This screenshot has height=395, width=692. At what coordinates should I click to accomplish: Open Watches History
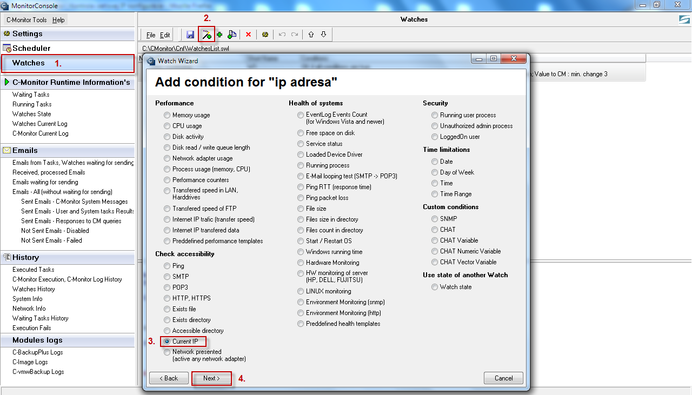(34, 289)
